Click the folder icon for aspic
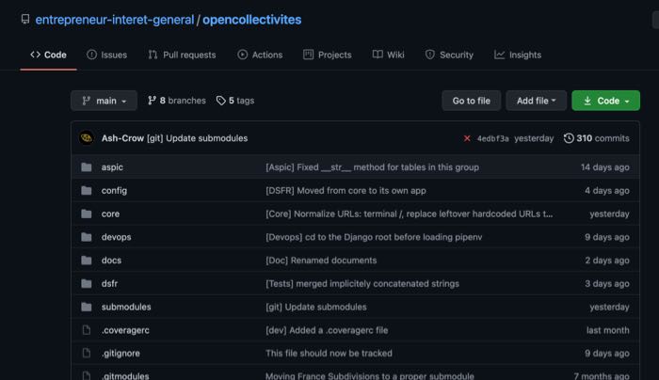Viewport: 659px width, 380px height. pos(87,167)
